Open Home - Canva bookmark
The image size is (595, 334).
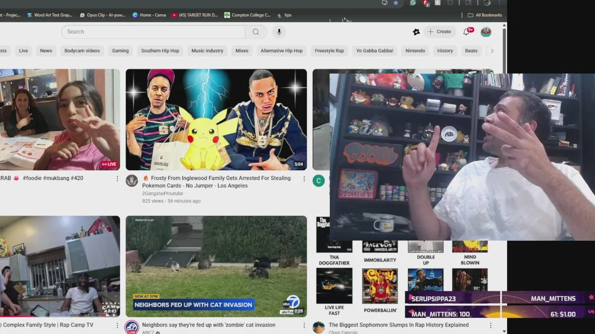[x=149, y=15]
